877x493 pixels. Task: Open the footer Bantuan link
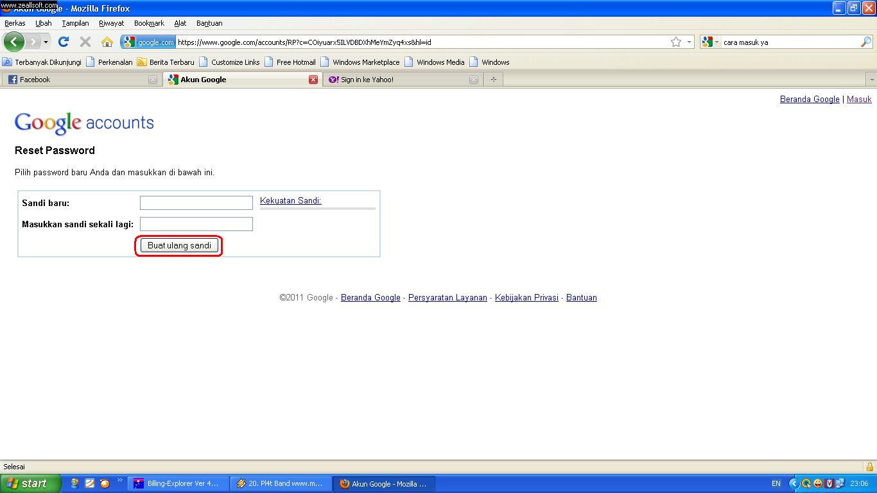582,298
